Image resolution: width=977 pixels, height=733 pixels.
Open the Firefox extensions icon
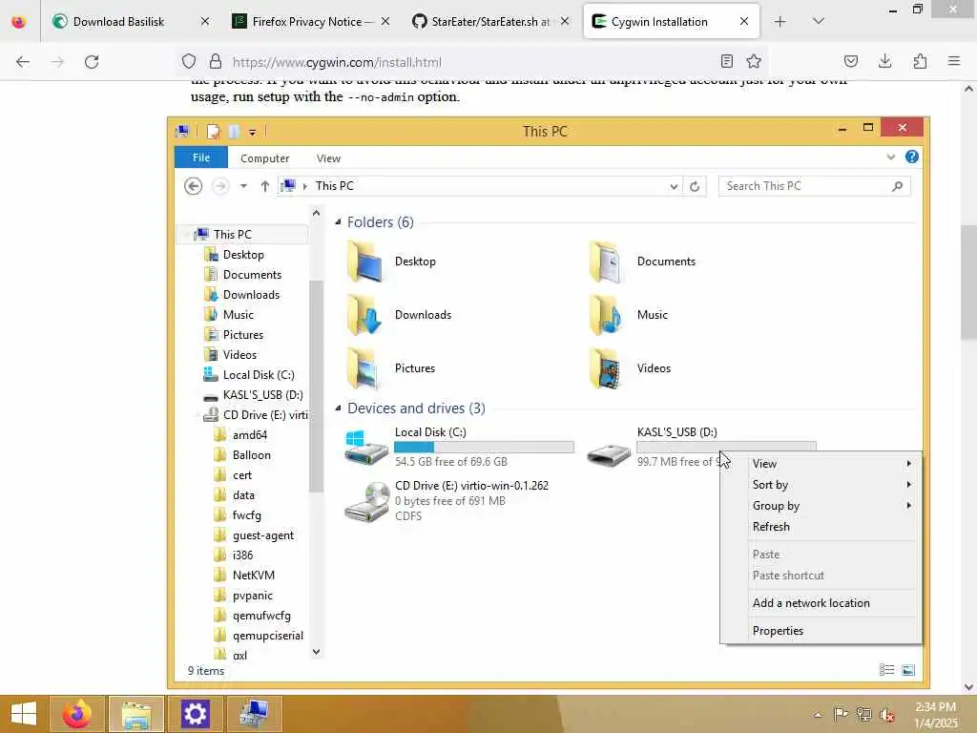click(x=920, y=61)
